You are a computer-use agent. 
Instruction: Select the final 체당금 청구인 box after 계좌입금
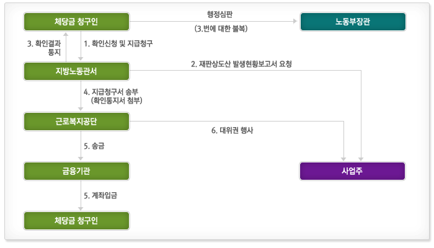[77, 221]
